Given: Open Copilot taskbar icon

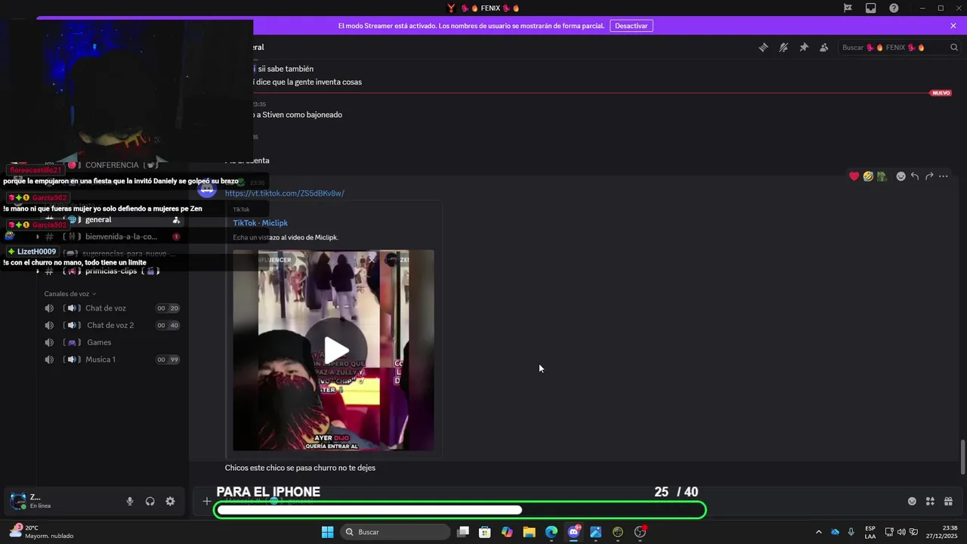Looking at the screenshot, I should 507,532.
